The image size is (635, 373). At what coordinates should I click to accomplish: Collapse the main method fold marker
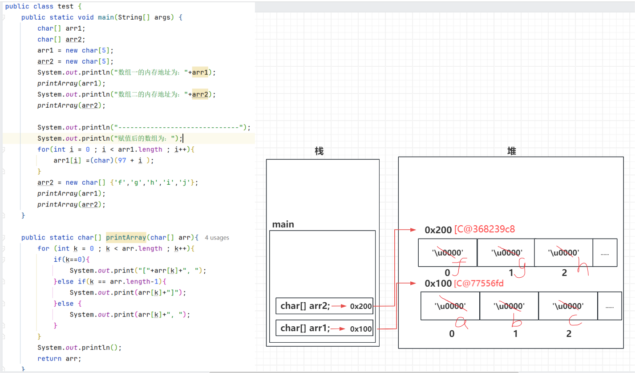click(4, 17)
